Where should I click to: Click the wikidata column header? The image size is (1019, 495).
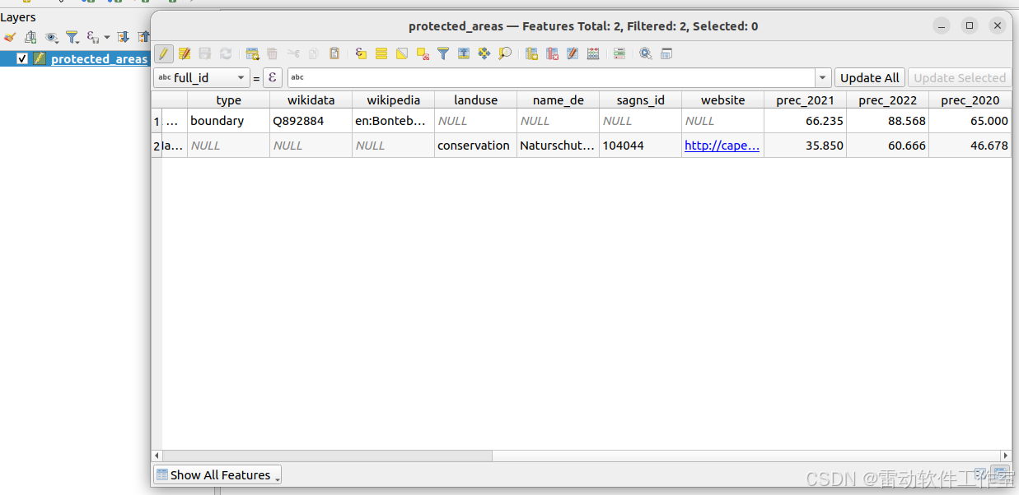pyautogui.click(x=311, y=99)
